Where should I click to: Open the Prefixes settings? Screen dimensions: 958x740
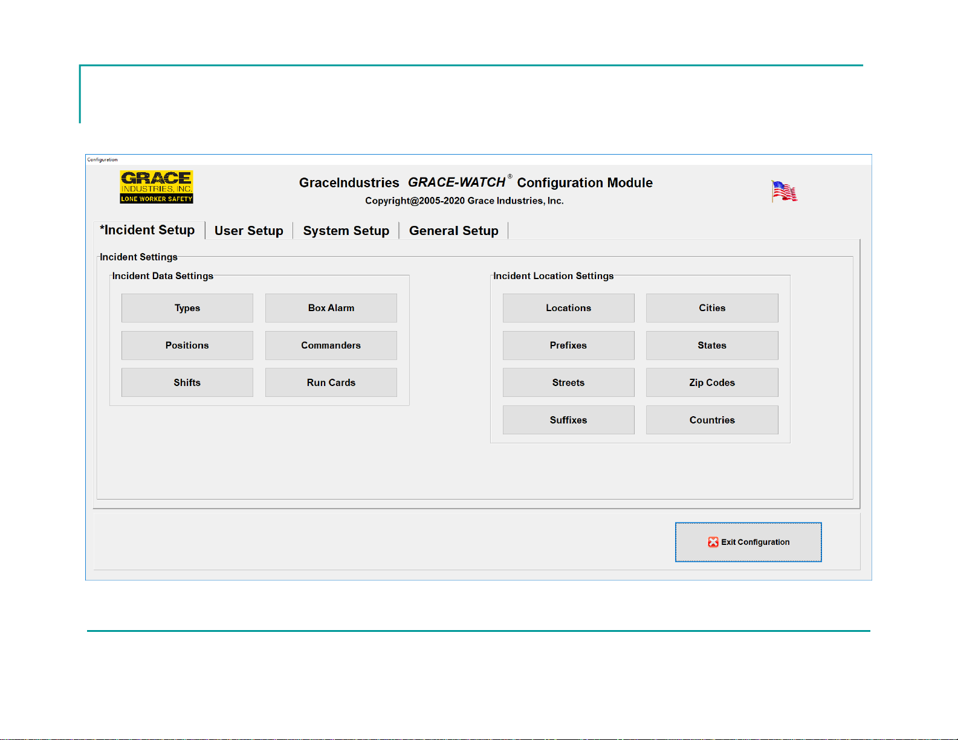point(569,346)
